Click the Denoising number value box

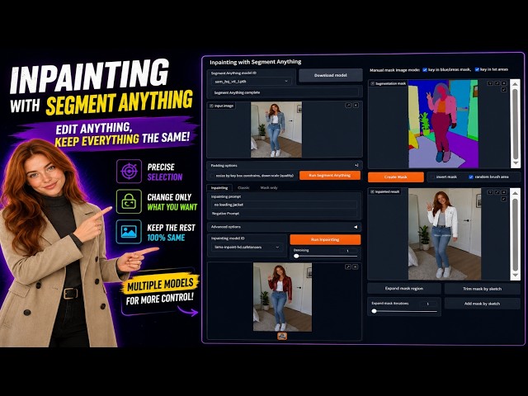(x=348, y=250)
